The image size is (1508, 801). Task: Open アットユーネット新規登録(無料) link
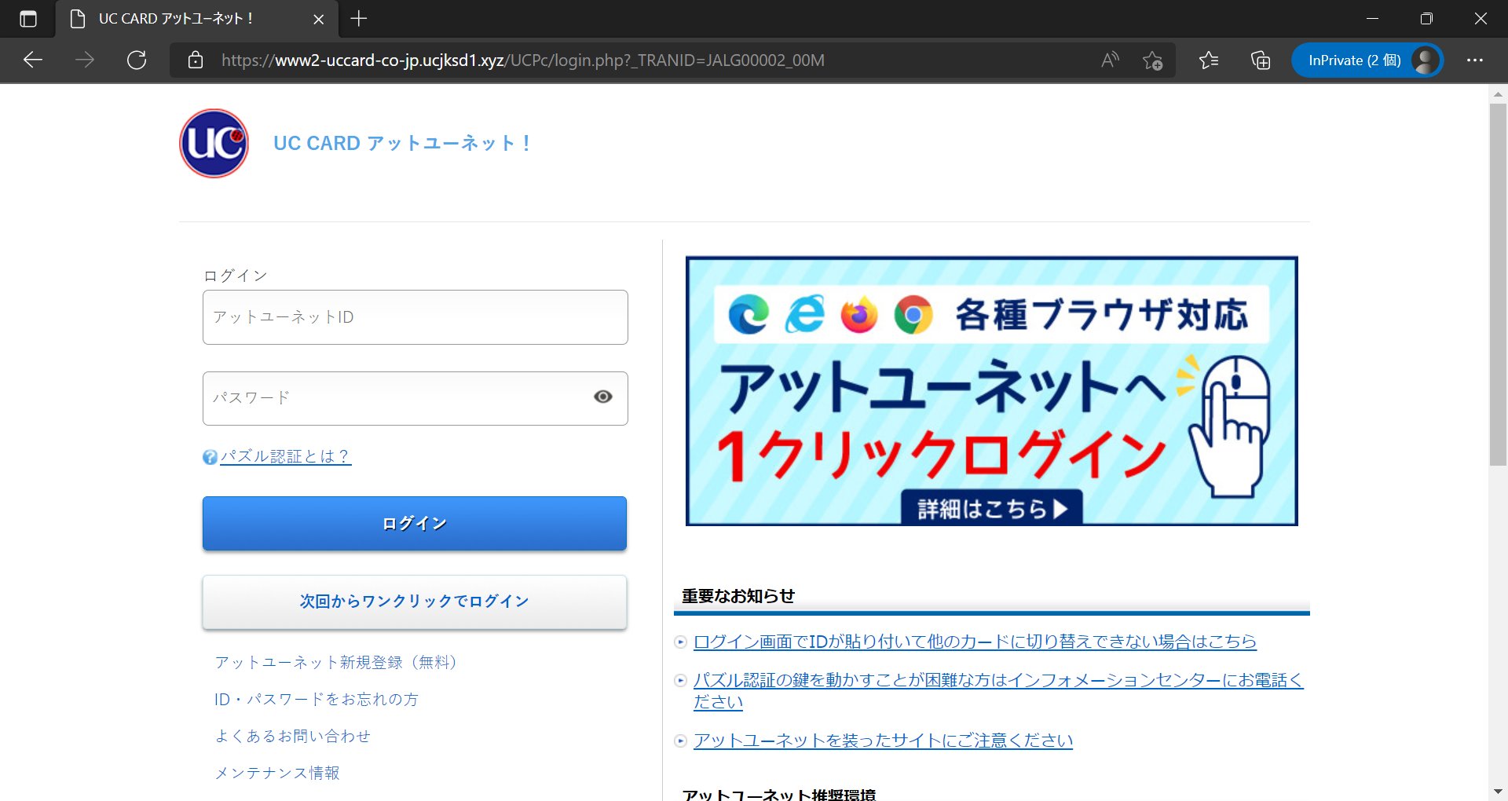click(336, 663)
